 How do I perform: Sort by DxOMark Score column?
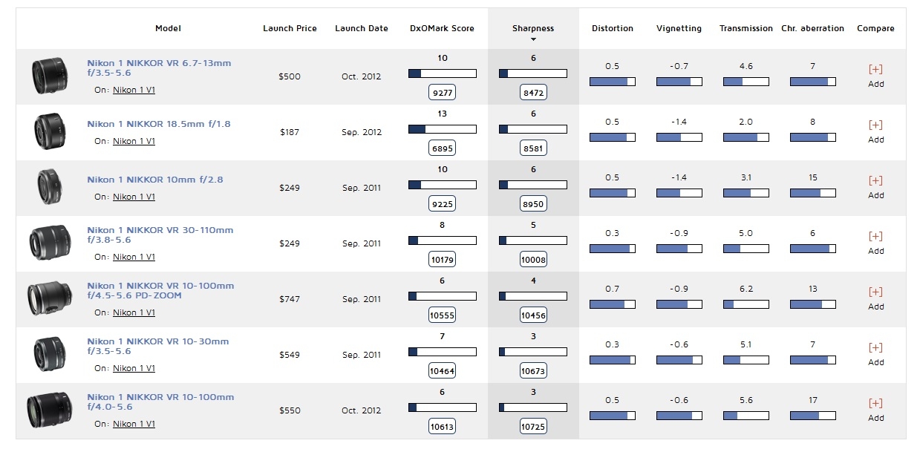tap(442, 28)
